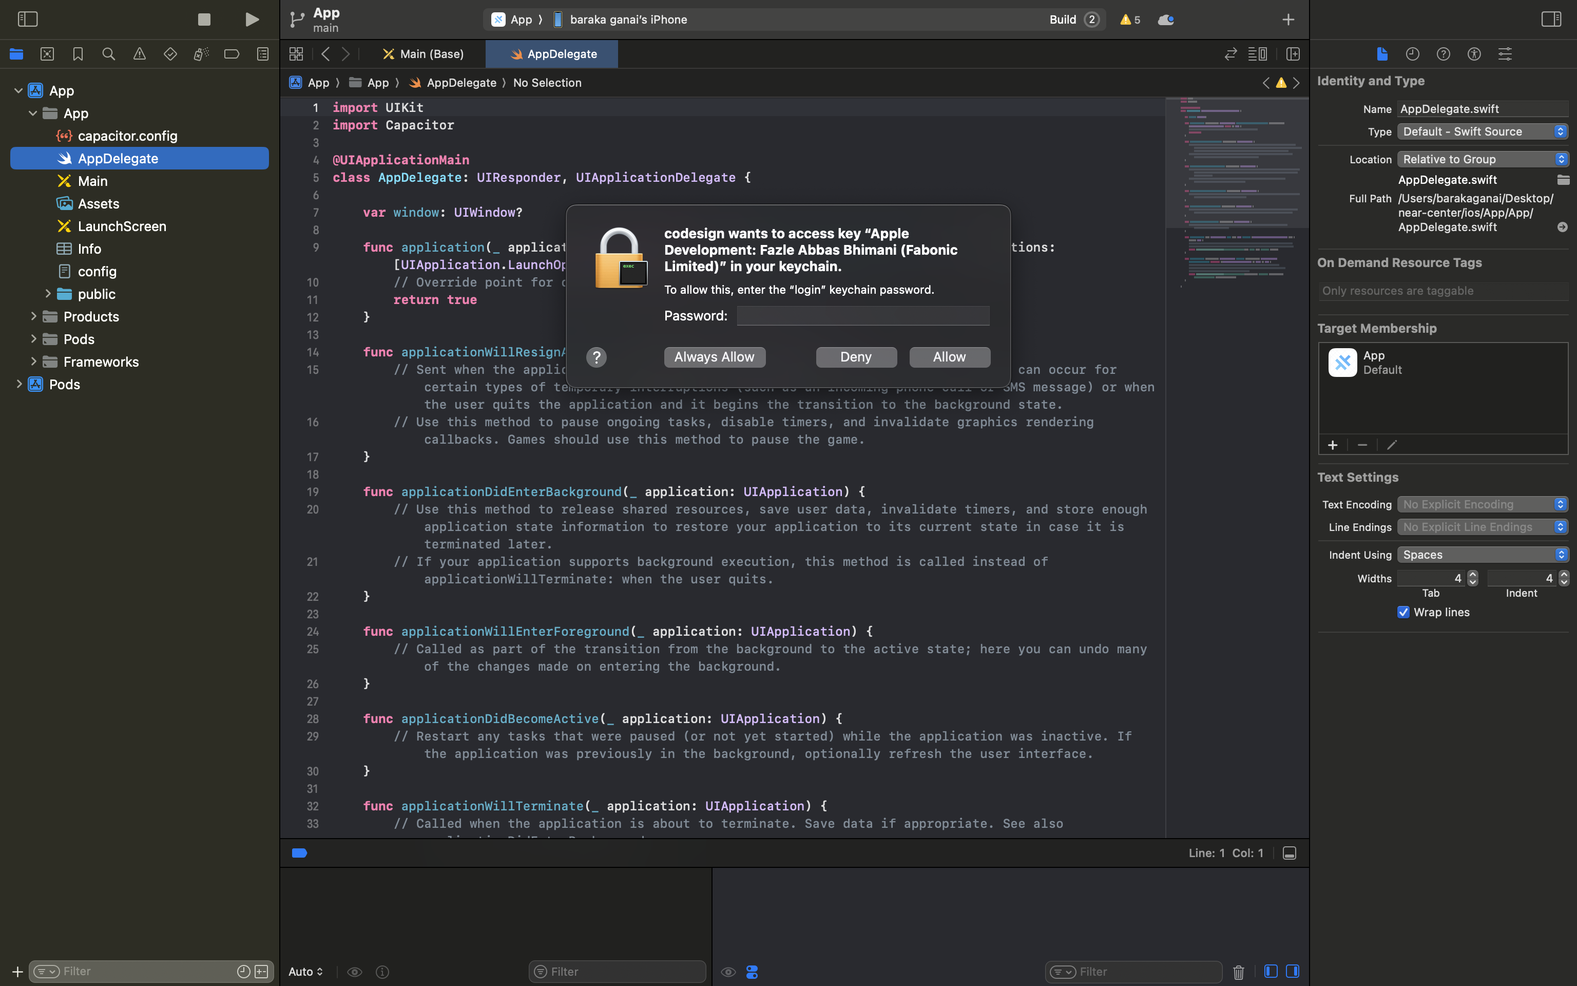This screenshot has width=1577, height=986.
Task: Click the Deny button
Action: pos(856,357)
